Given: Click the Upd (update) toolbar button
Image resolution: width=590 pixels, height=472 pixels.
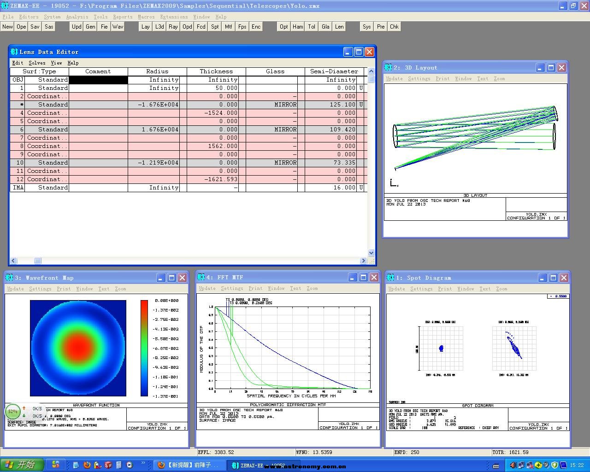Looking at the screenshot, I should tap(77, 27).
